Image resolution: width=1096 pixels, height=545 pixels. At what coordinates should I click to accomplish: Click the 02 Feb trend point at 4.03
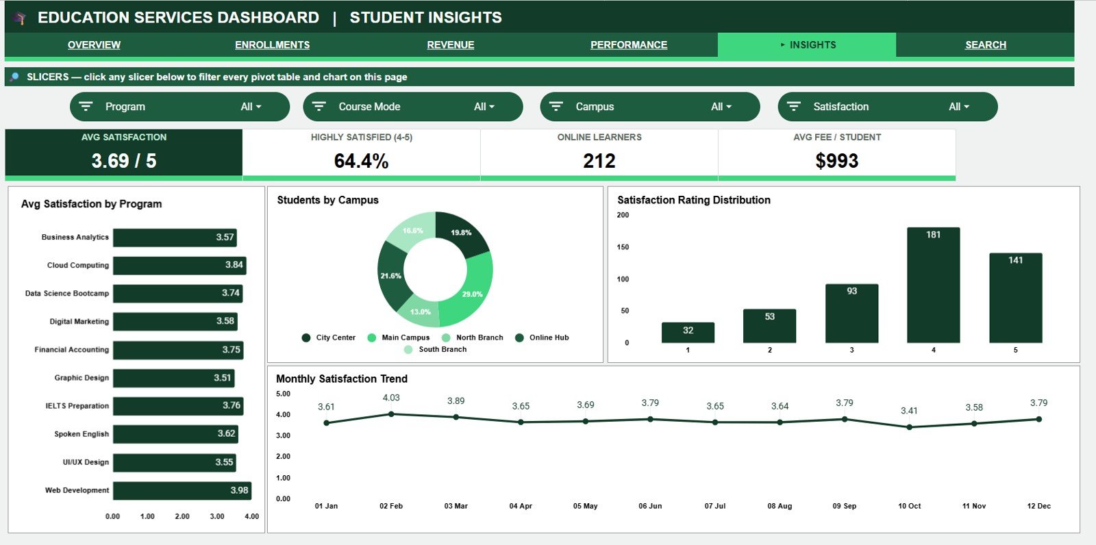391,414
